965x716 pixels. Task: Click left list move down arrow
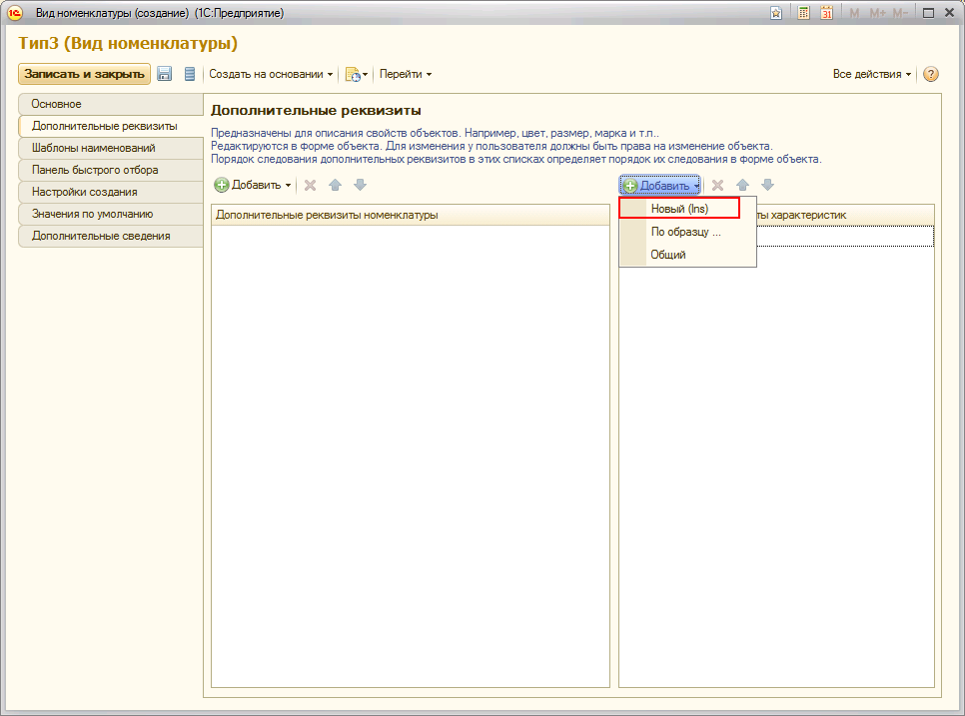(360, 185)
